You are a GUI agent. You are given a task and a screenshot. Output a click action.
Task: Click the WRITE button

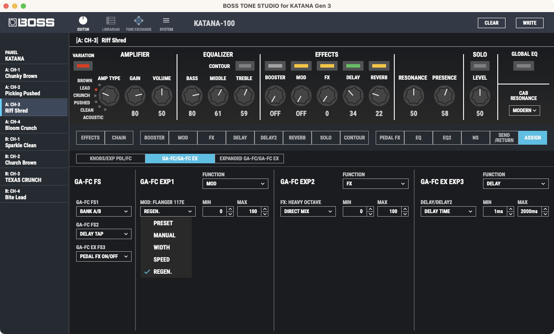click(x=530, y=23)
